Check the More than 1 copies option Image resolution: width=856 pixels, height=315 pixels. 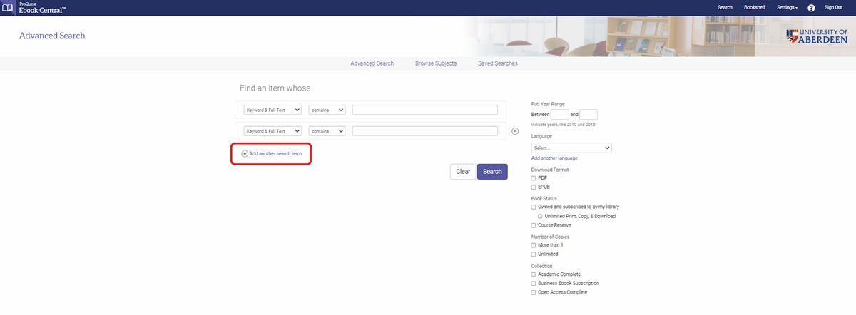click(x=534, y=245)
